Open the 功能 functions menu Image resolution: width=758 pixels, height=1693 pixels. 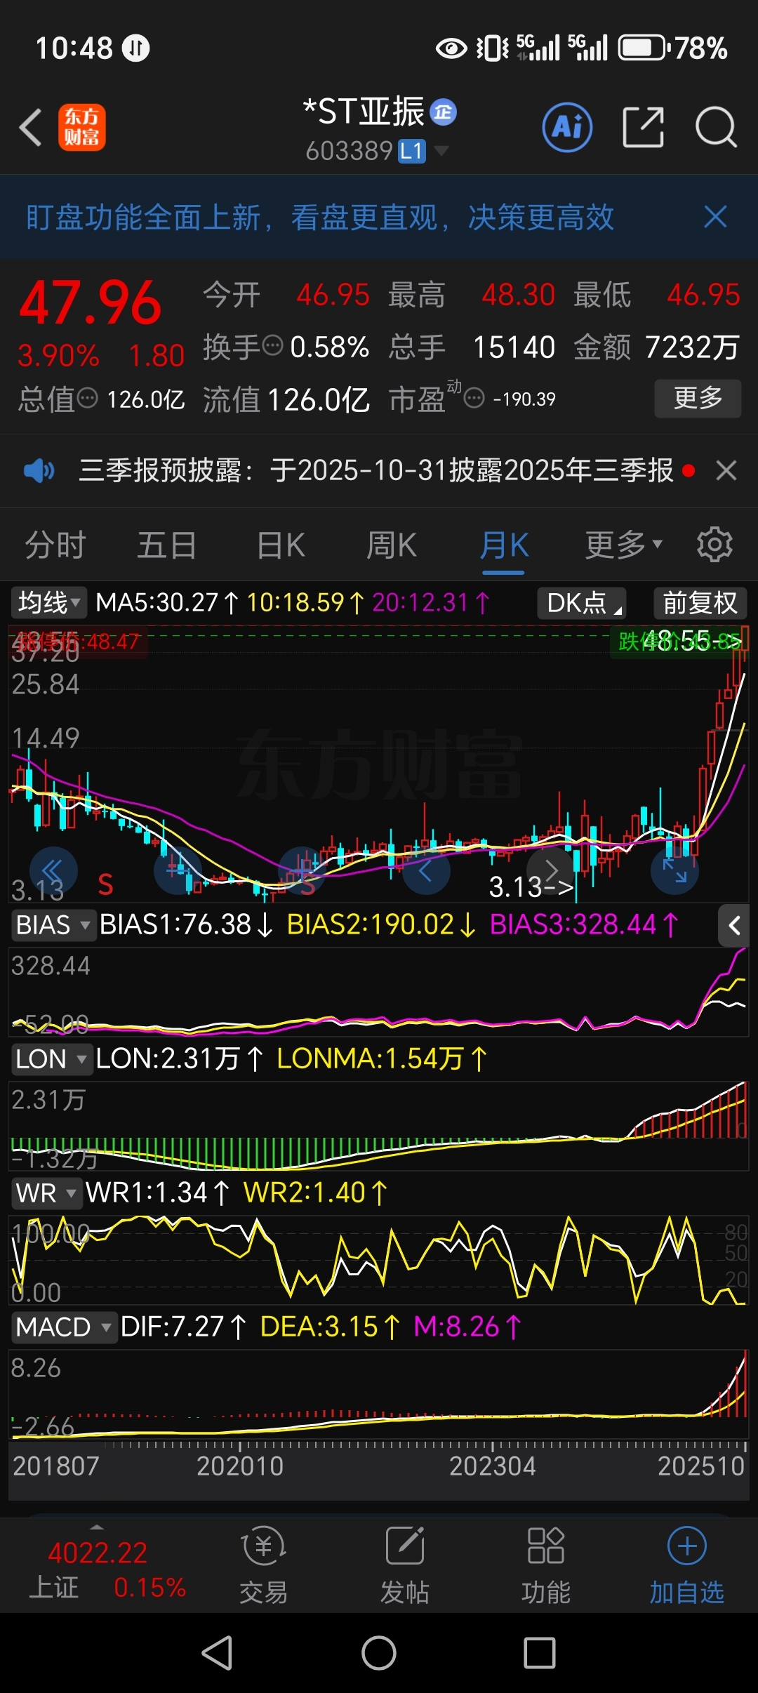[x=546, y=1565]
